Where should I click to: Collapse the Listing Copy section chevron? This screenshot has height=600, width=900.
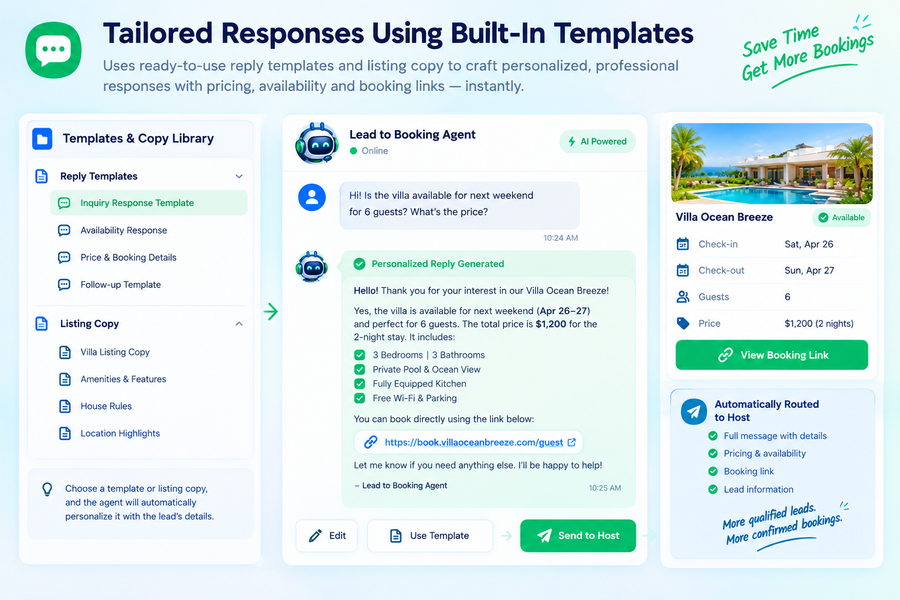coord(239,323)
